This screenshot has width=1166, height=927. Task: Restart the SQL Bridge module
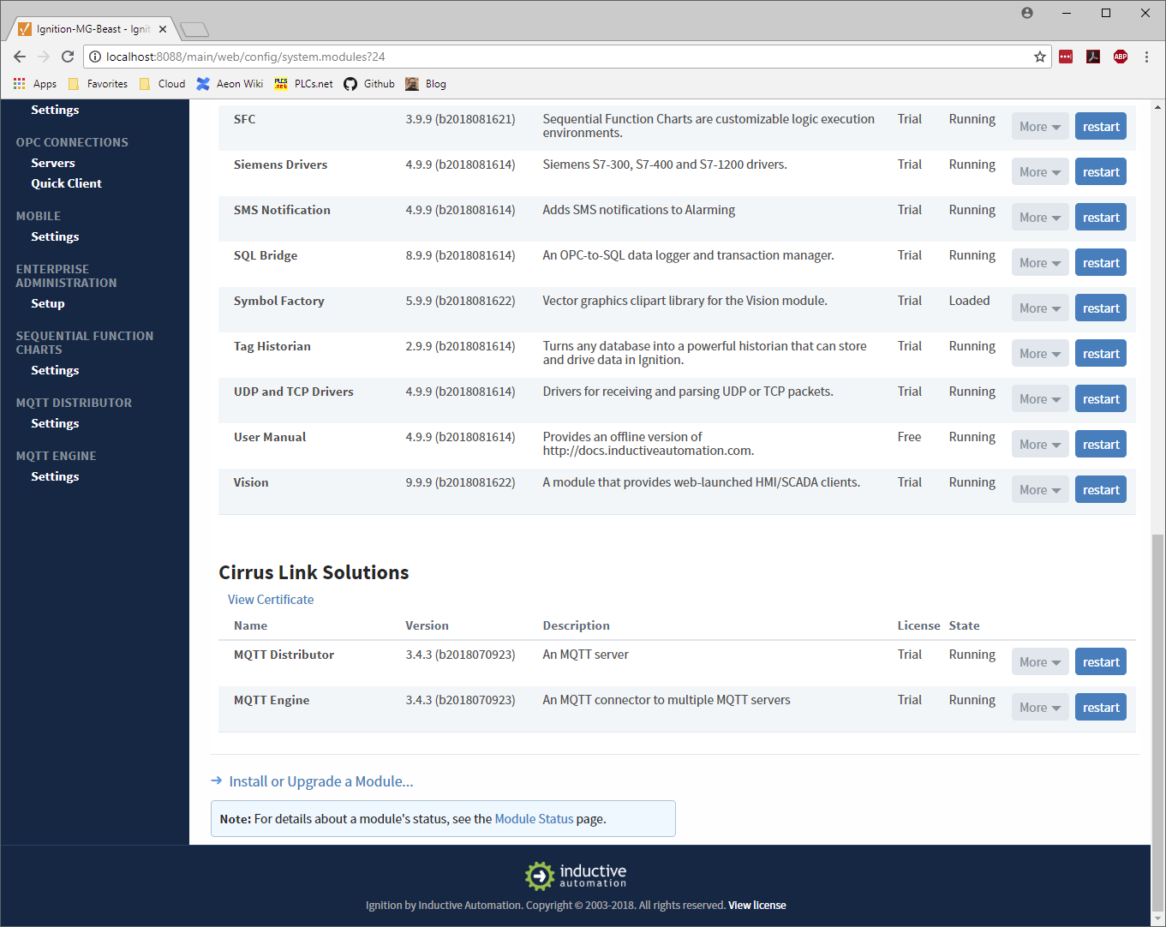coord(1101,263)
